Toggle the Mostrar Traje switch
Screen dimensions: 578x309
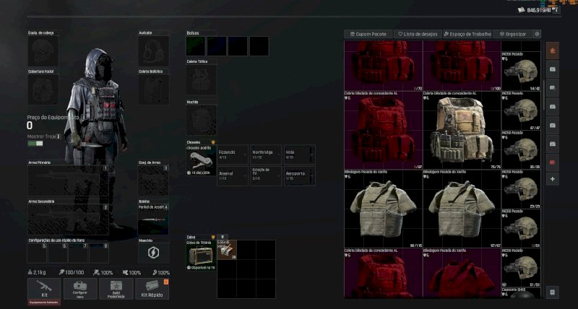click(x=35, y=143)
